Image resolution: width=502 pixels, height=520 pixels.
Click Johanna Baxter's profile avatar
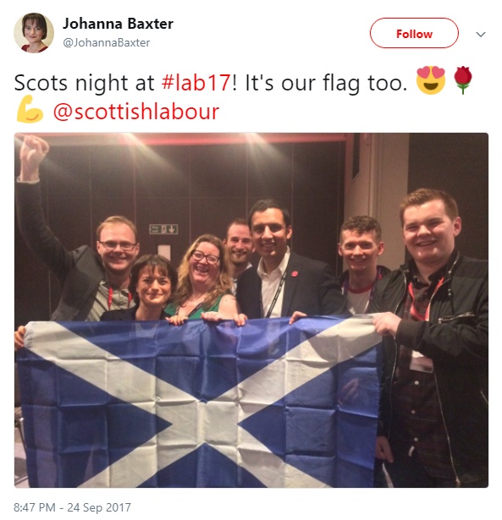[x=34, y=33]
